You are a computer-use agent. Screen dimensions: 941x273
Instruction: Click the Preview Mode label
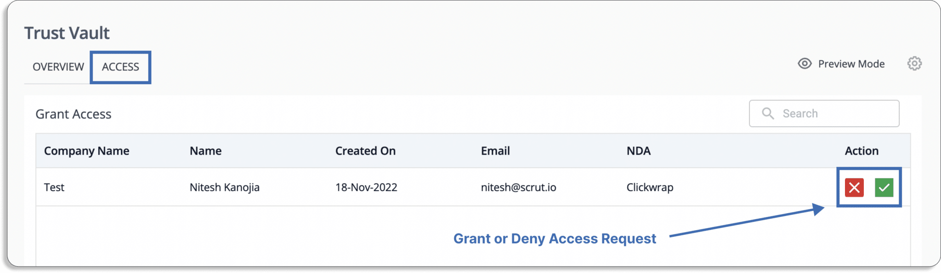[851, 64]
